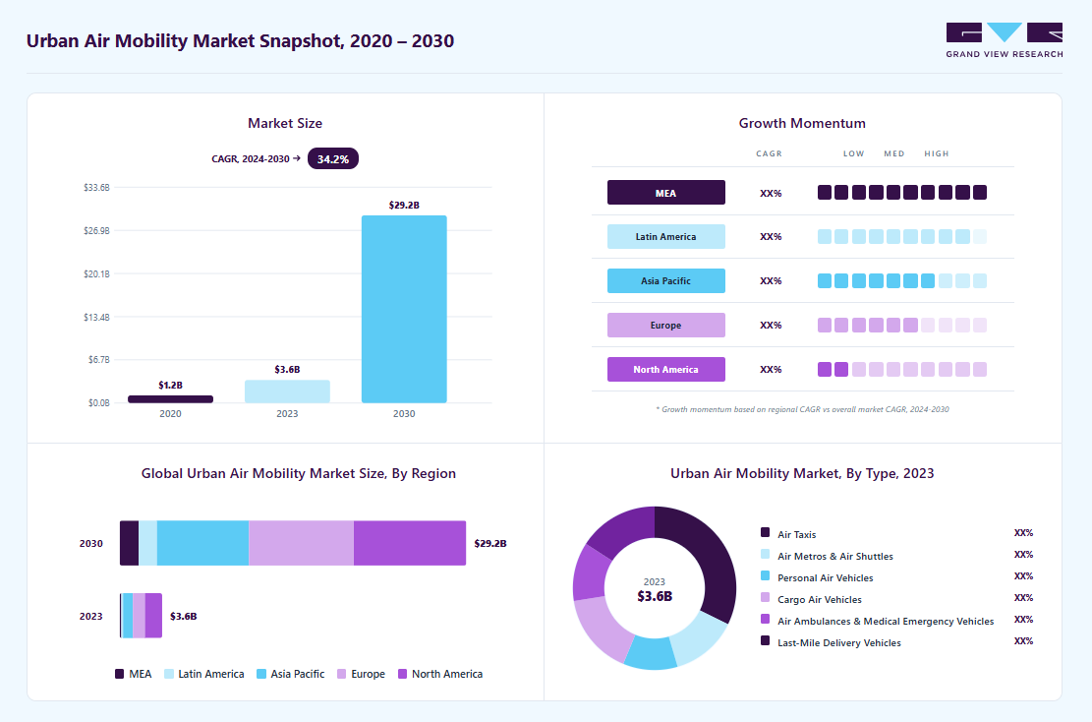Click the Asia Pacific legend swatch
This screenshot has height=722, width=1092.
point(261,674)
